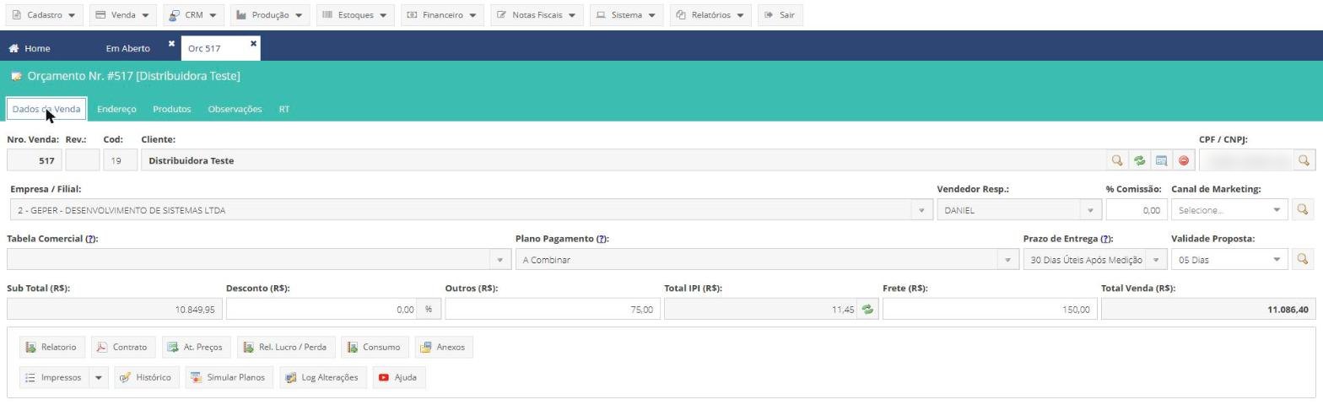Toggle discount percent mode button

[x=429, y=310]
